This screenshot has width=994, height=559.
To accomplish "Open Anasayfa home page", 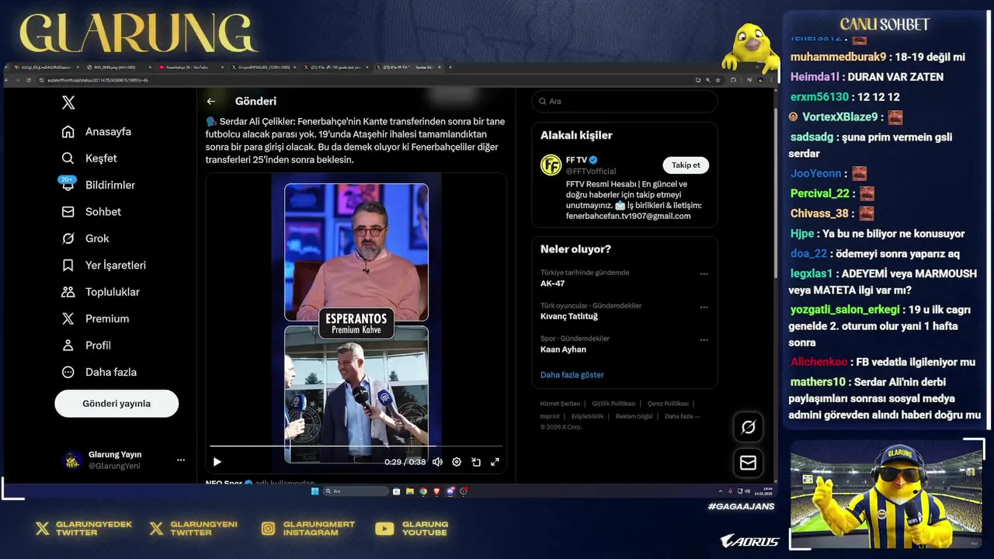I will click(96, 132).
